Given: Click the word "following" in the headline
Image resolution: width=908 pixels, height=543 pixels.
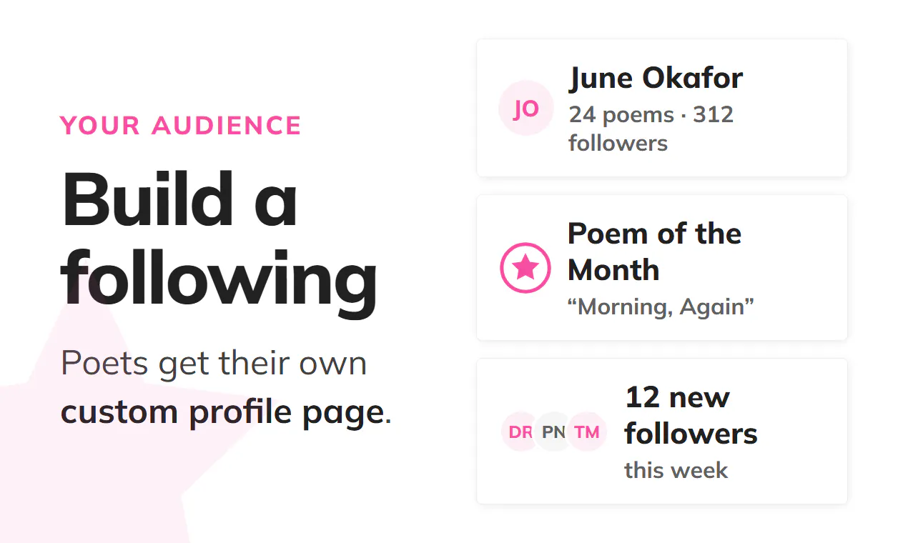Looking at the screenshot, I should point(219,279).
